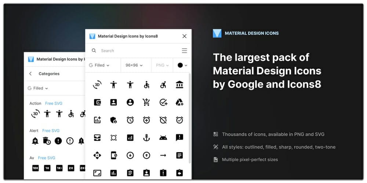Select the app blocking phone icon
The height and width of the screenshot is (183, 367).
click(x=114, y=156)
